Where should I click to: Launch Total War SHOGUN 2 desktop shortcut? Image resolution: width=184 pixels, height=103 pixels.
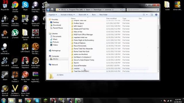[x=15, y=21]
